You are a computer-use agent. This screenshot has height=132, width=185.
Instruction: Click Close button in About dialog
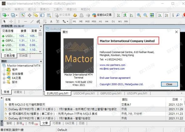click(169, 84)
